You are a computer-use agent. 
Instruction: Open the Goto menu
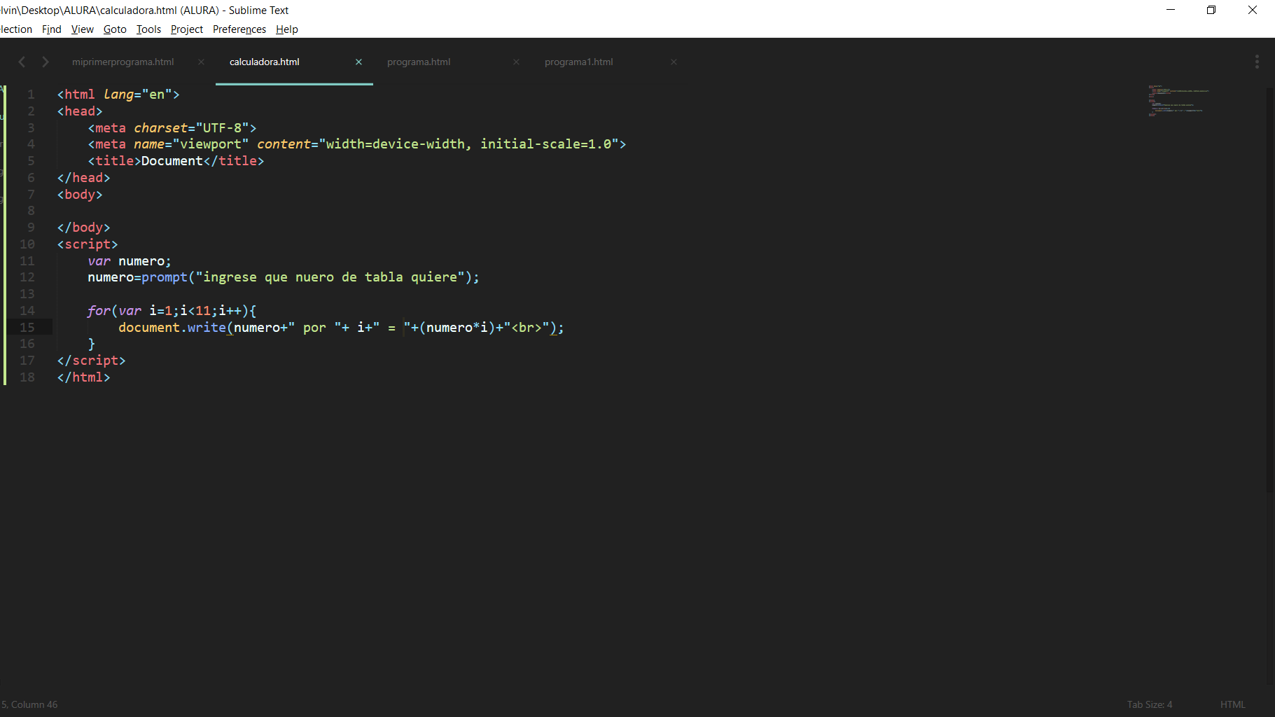[x=115, y=29]
